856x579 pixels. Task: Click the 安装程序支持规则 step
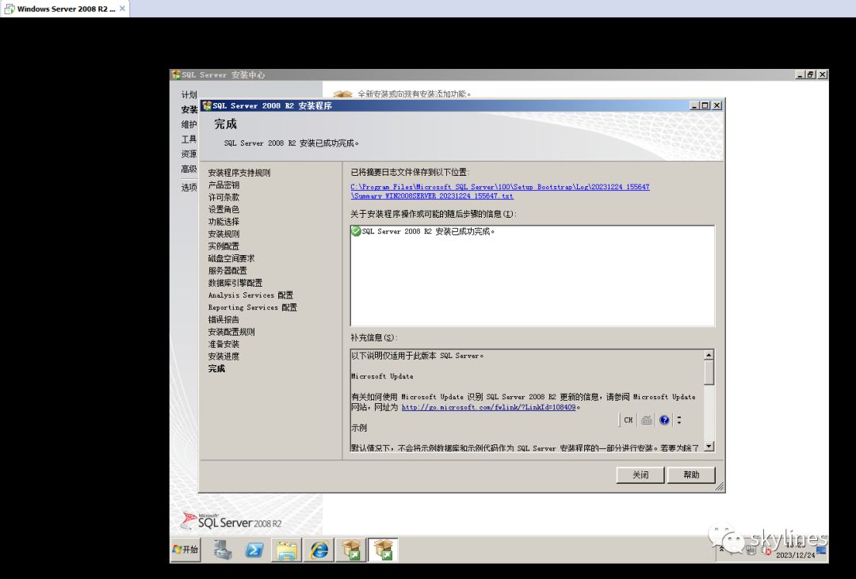(239, 173)
